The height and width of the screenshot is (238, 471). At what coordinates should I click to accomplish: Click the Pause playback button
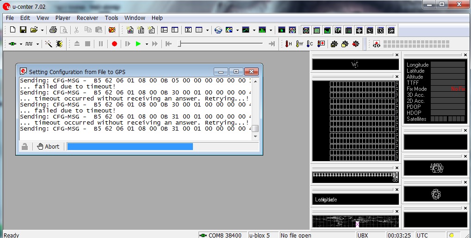[100, 44]
